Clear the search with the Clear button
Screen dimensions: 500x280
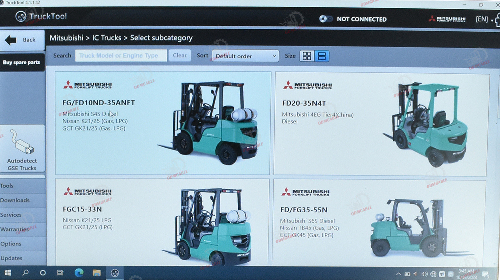click(x=180, y=56)
